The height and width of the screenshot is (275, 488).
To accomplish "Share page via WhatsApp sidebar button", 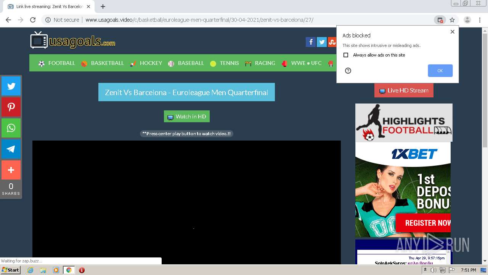I will [x=11, y=128].
